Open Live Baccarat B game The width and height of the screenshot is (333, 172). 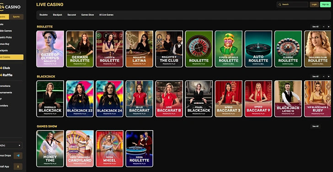tap(169, 99)
